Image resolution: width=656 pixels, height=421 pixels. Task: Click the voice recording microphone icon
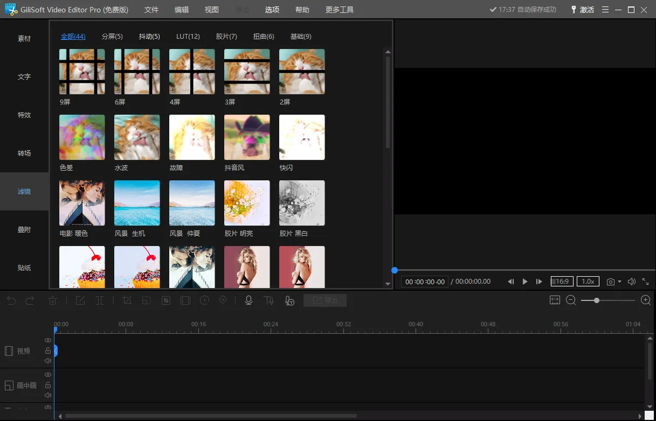[x=248, y=300]
